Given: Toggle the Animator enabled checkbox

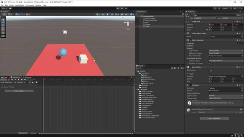Looking at the screenshot, I should [191, 85].
